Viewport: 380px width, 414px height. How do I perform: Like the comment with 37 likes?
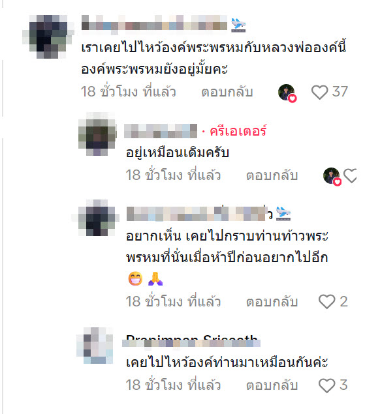[x=319, y=92]
